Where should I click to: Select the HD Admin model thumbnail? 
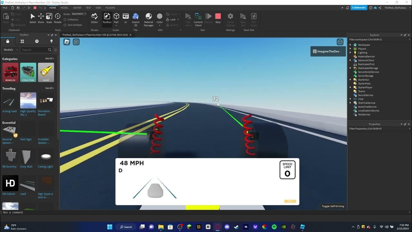click(x=10, y=183)
